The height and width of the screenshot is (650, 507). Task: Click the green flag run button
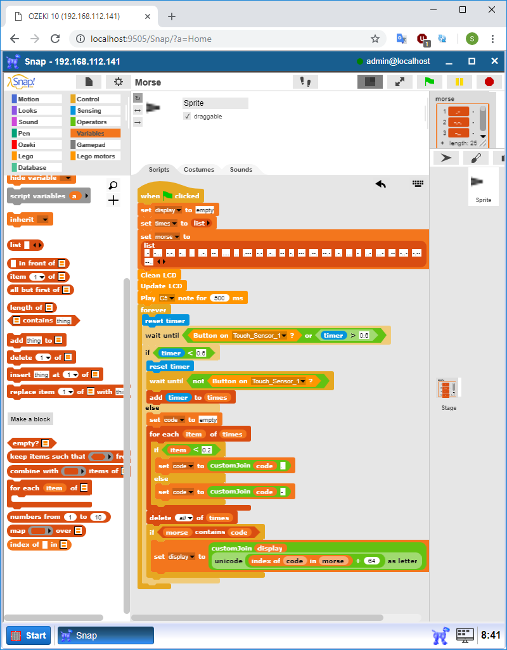click(429, 82)
